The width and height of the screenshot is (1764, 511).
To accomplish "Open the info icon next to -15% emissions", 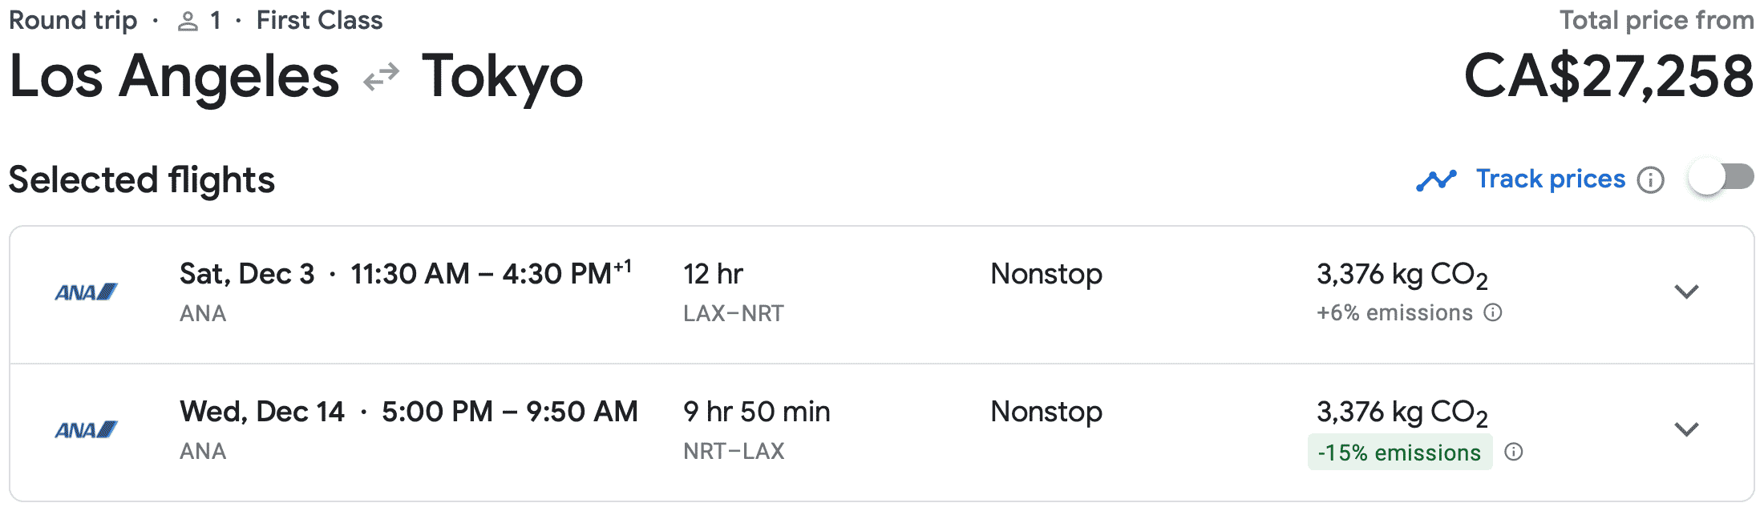I will 1514,453.
